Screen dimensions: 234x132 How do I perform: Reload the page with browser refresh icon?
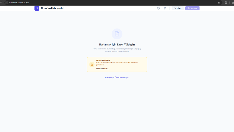(1, 3)
